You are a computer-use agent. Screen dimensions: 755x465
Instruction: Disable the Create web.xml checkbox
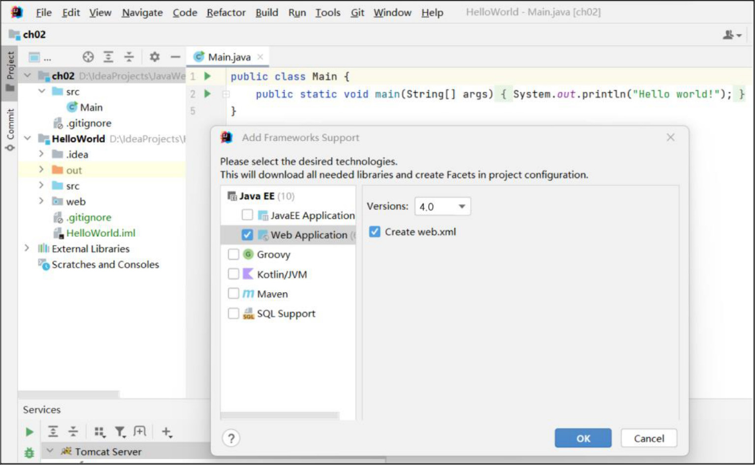coord(375,232)
